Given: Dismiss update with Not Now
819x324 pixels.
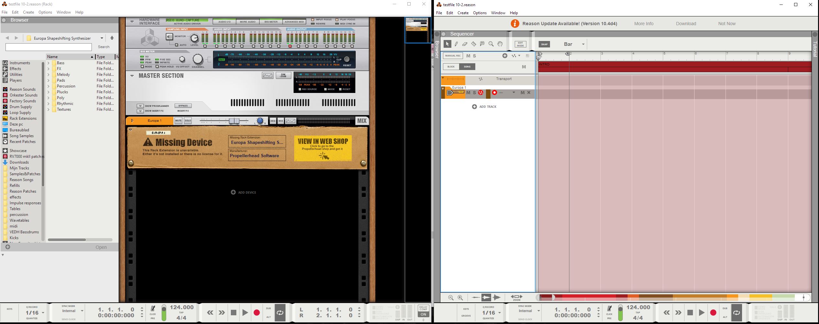Looking at the screenshot, I should 727,24.
